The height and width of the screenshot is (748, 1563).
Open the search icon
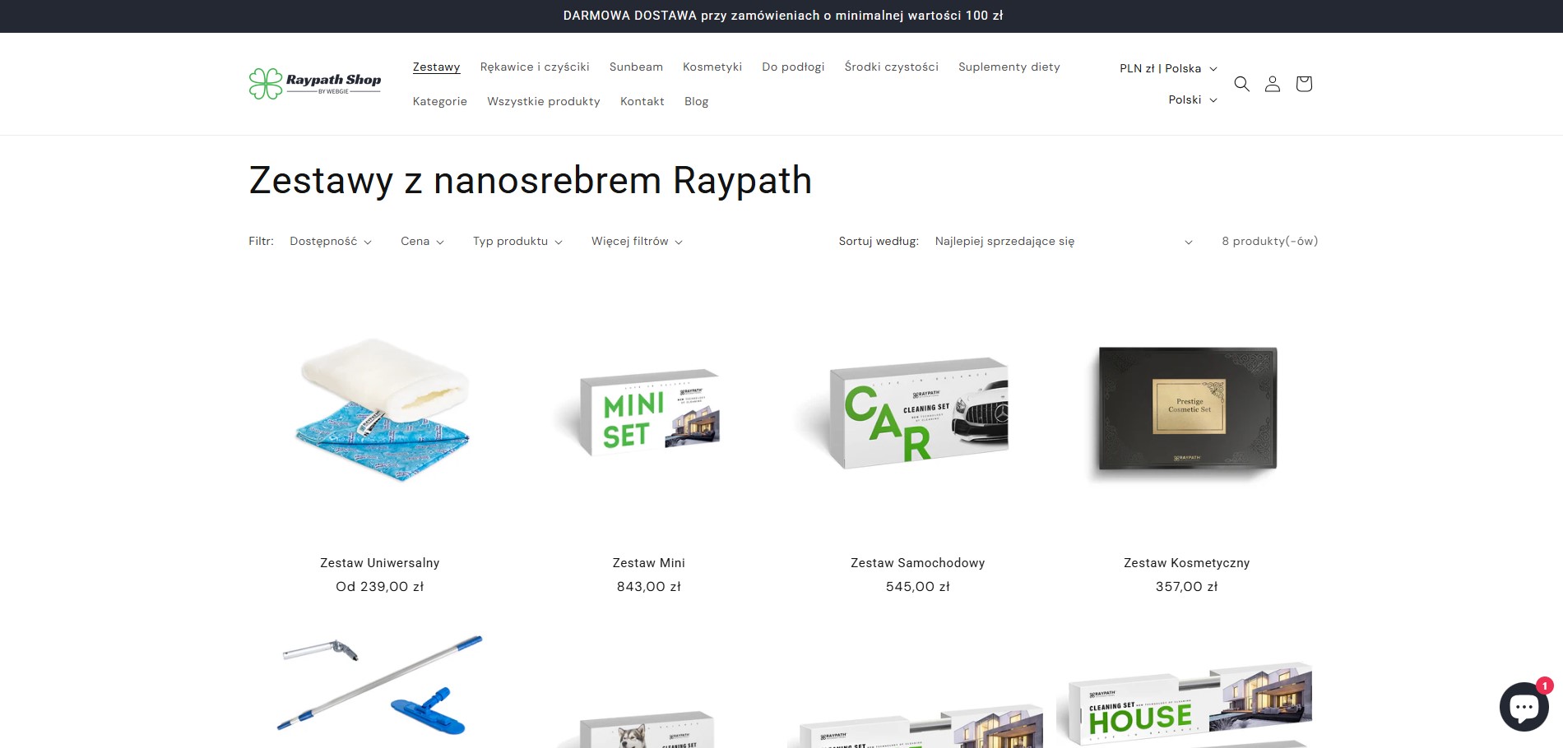1241,83
